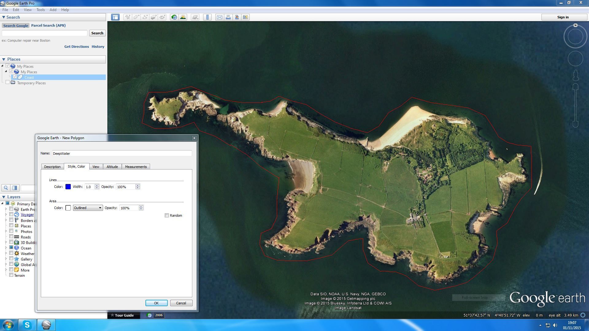Viewport: 589px width, 331px height.
Task: Open the Add menu
Action: [53, 10]
